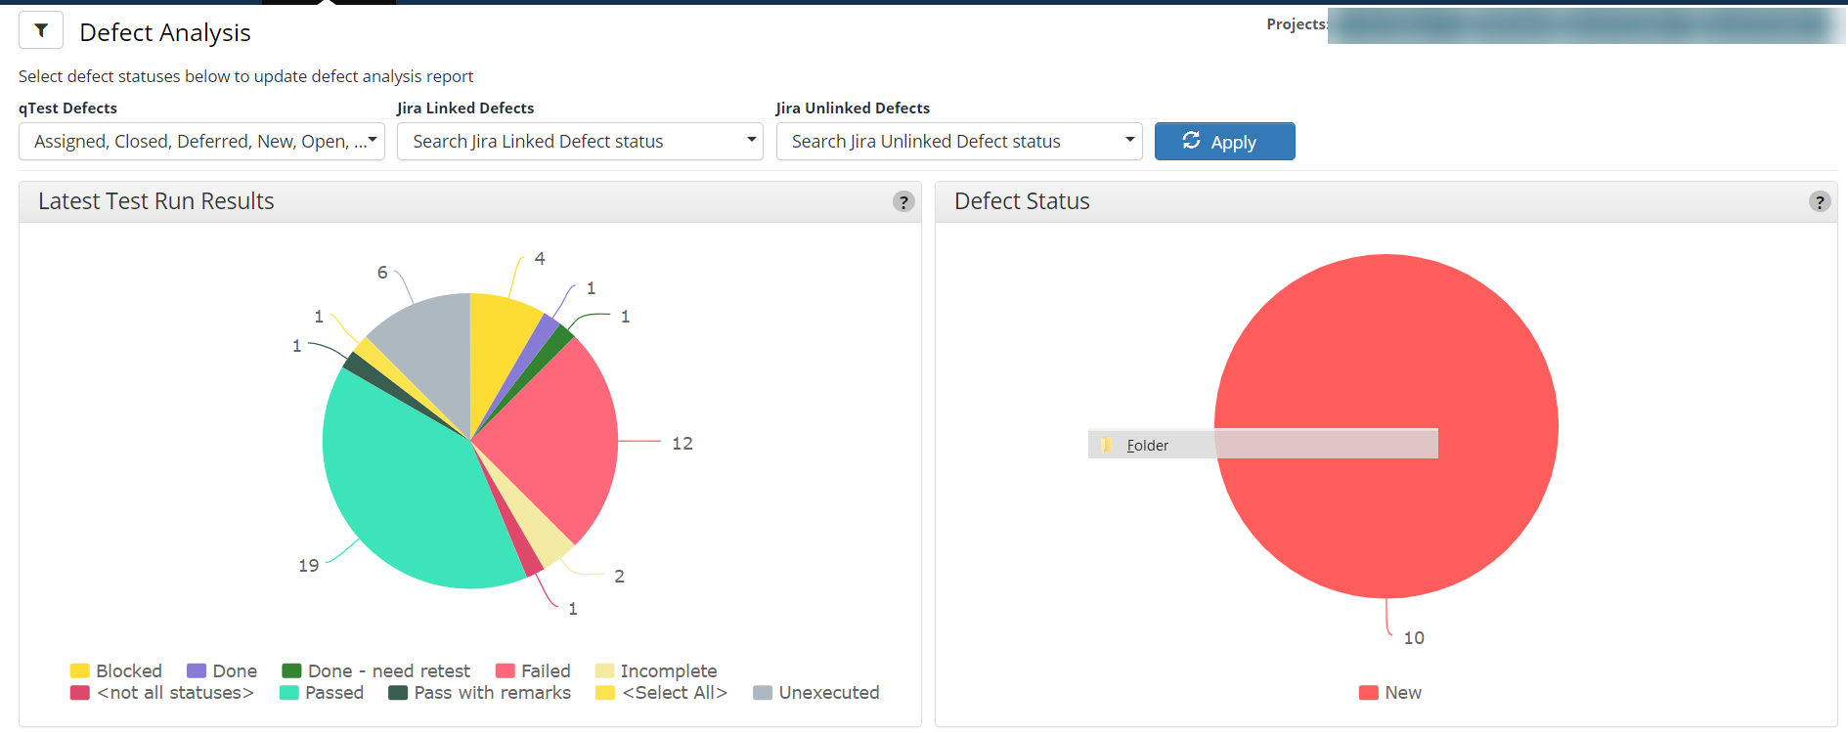The image size is (1848, 733).
Task: Click the refresh icon on Apply button
Action: coord(1191,141)
